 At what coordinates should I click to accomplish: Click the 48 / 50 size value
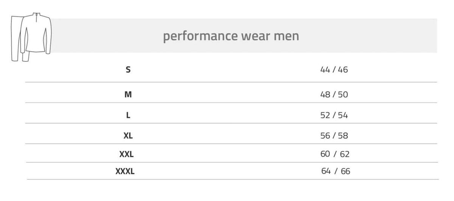tap(334, 94)
